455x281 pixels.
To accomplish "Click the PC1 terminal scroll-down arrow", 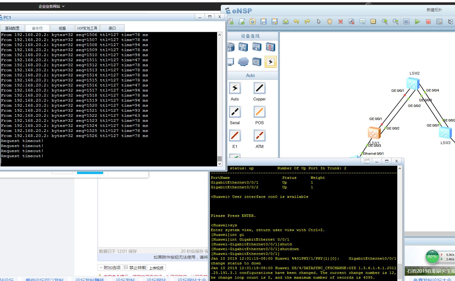I will [220, 164].
